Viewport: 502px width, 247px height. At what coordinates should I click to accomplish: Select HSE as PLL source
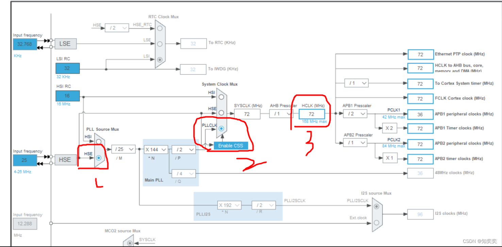tap(99, 158)
